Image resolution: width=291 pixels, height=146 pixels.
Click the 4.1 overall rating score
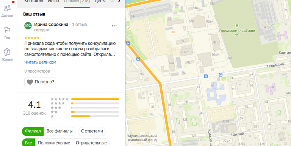coord(34,105)
